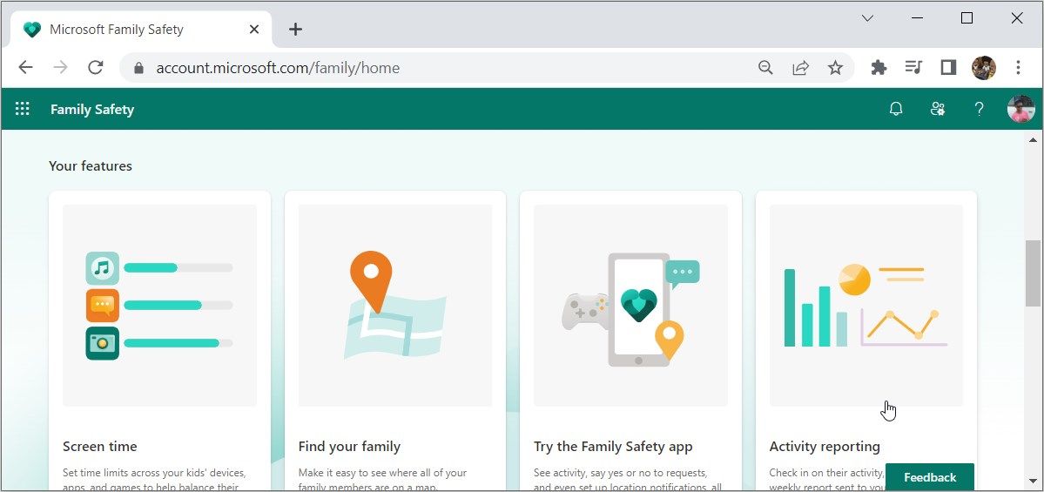Share this page icon
Image resolution: width=1044 pixels, height=492 pixels.
[800, 67]
